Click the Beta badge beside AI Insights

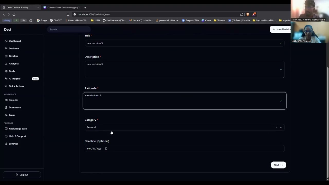click(35, 79)
